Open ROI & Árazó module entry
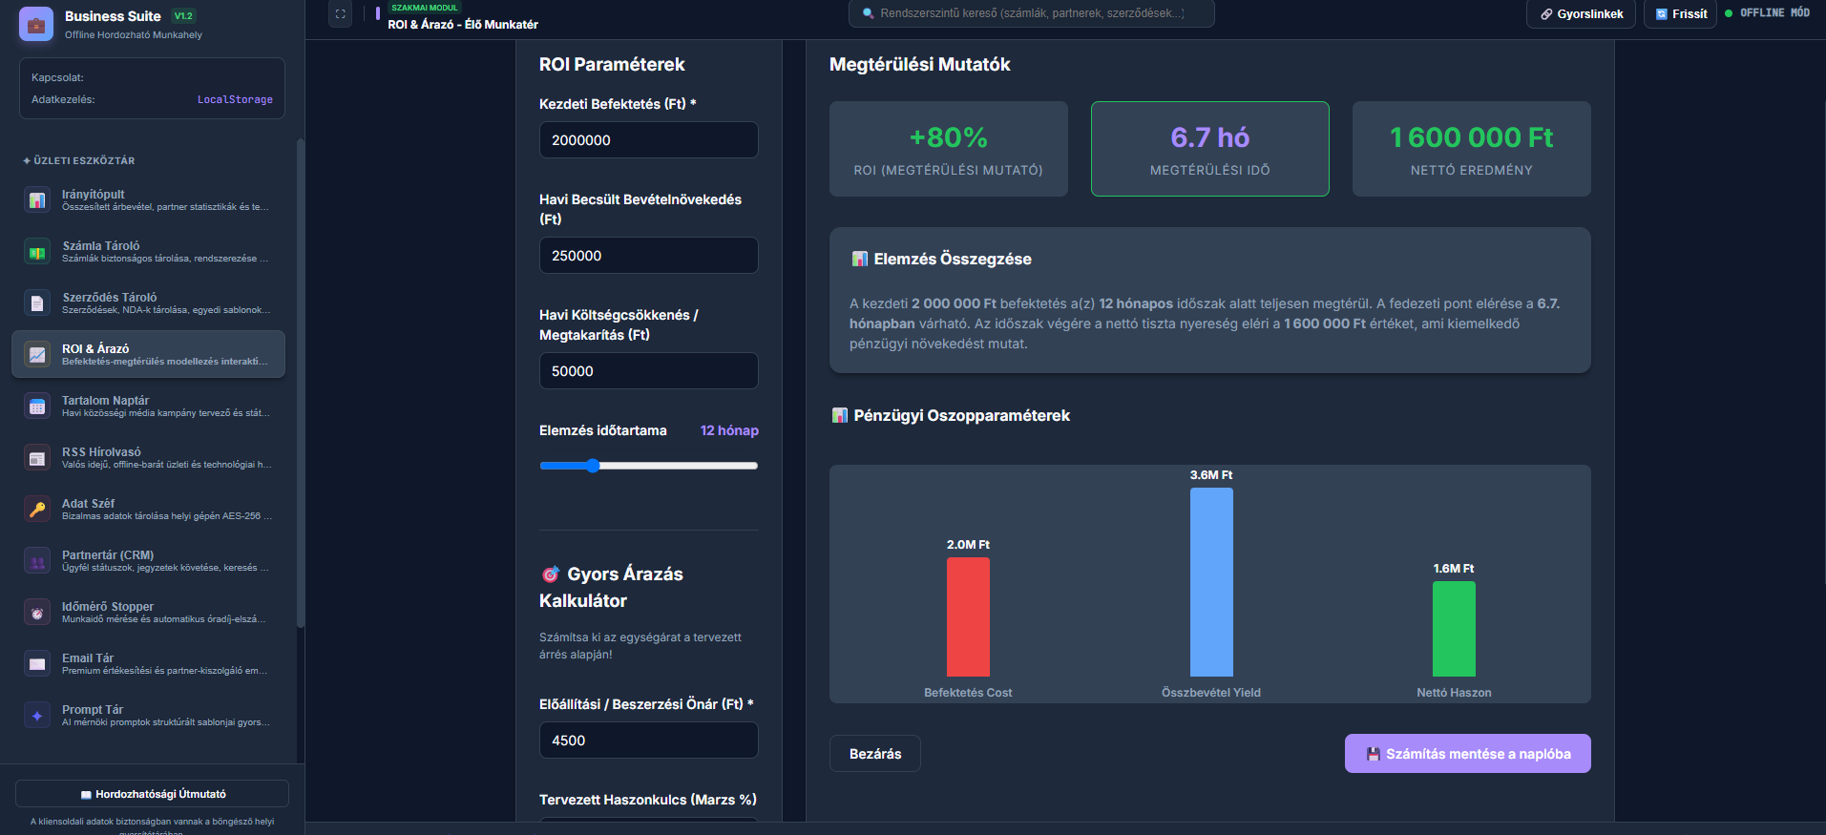Viewport: 1826px width, 835px height. click(149, 354)
